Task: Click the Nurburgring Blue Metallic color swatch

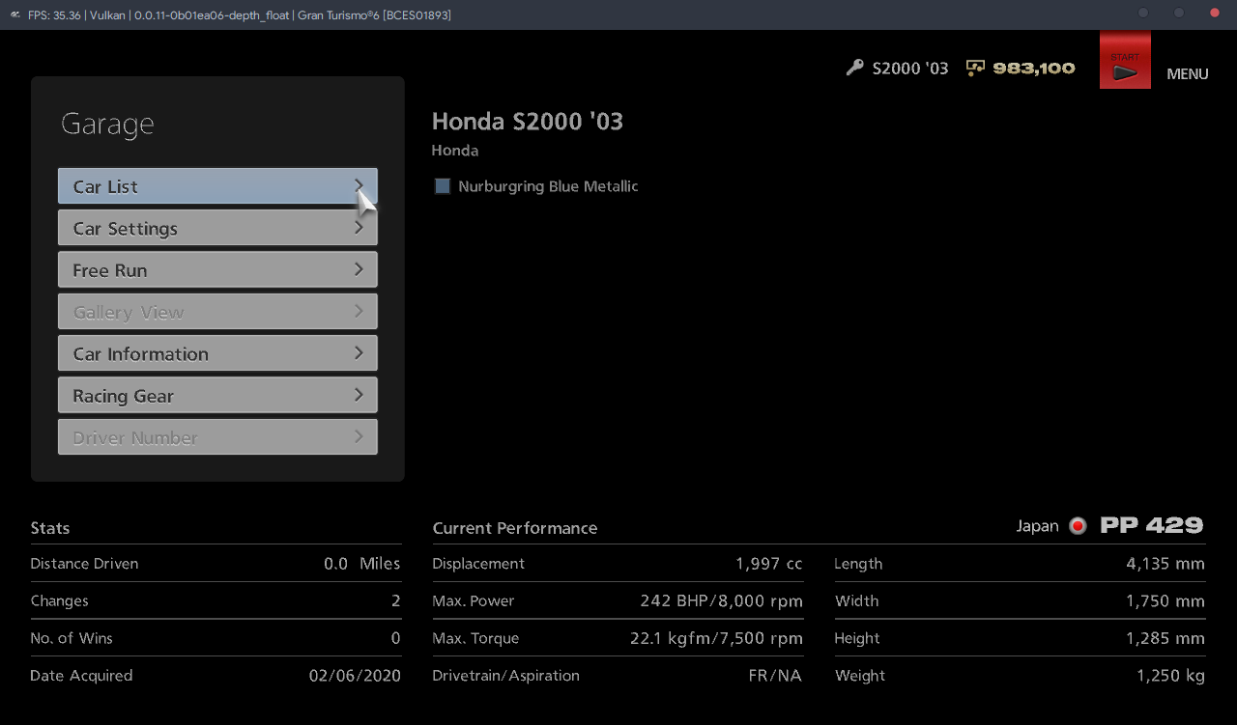Action: [x=443, y=186]
